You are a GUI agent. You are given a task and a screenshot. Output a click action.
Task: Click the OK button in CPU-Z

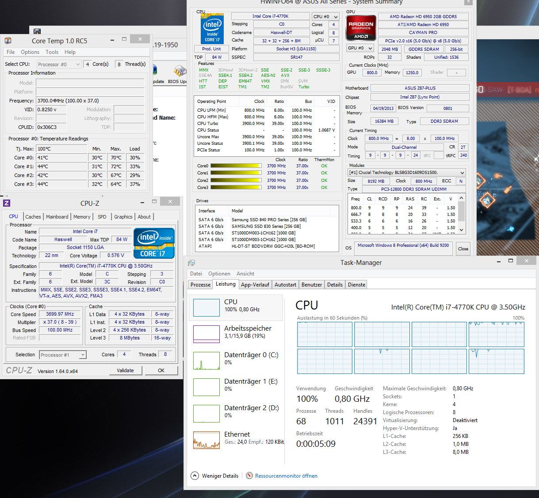161,370
